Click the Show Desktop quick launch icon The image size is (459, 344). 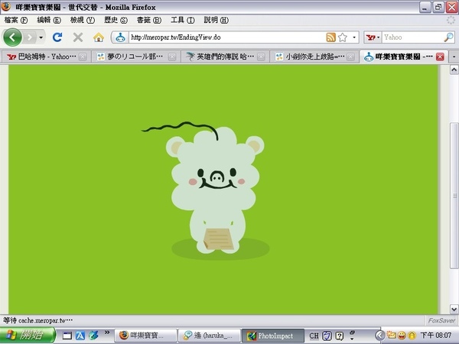(67, 336)
